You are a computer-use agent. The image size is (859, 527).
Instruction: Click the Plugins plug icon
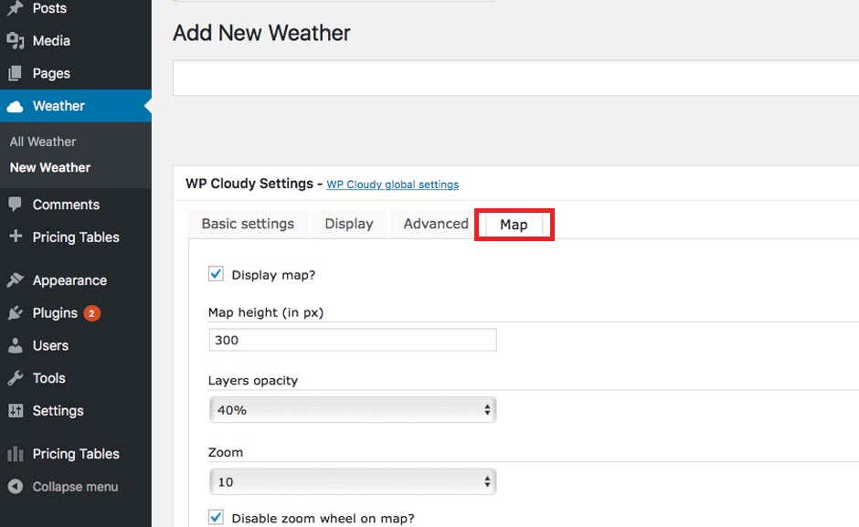[x=16, y=312]
